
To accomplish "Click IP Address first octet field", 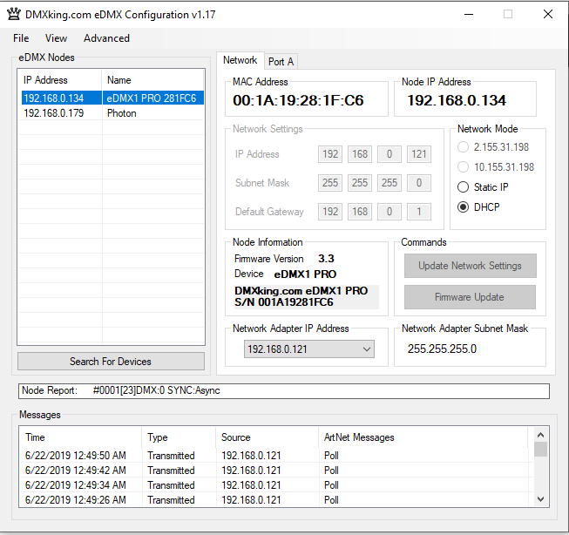I will click(x=330, y=154).
